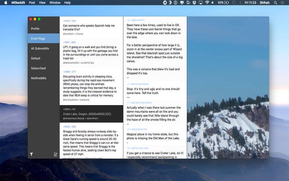Click the @nyonben author link

tap(68, 34)
